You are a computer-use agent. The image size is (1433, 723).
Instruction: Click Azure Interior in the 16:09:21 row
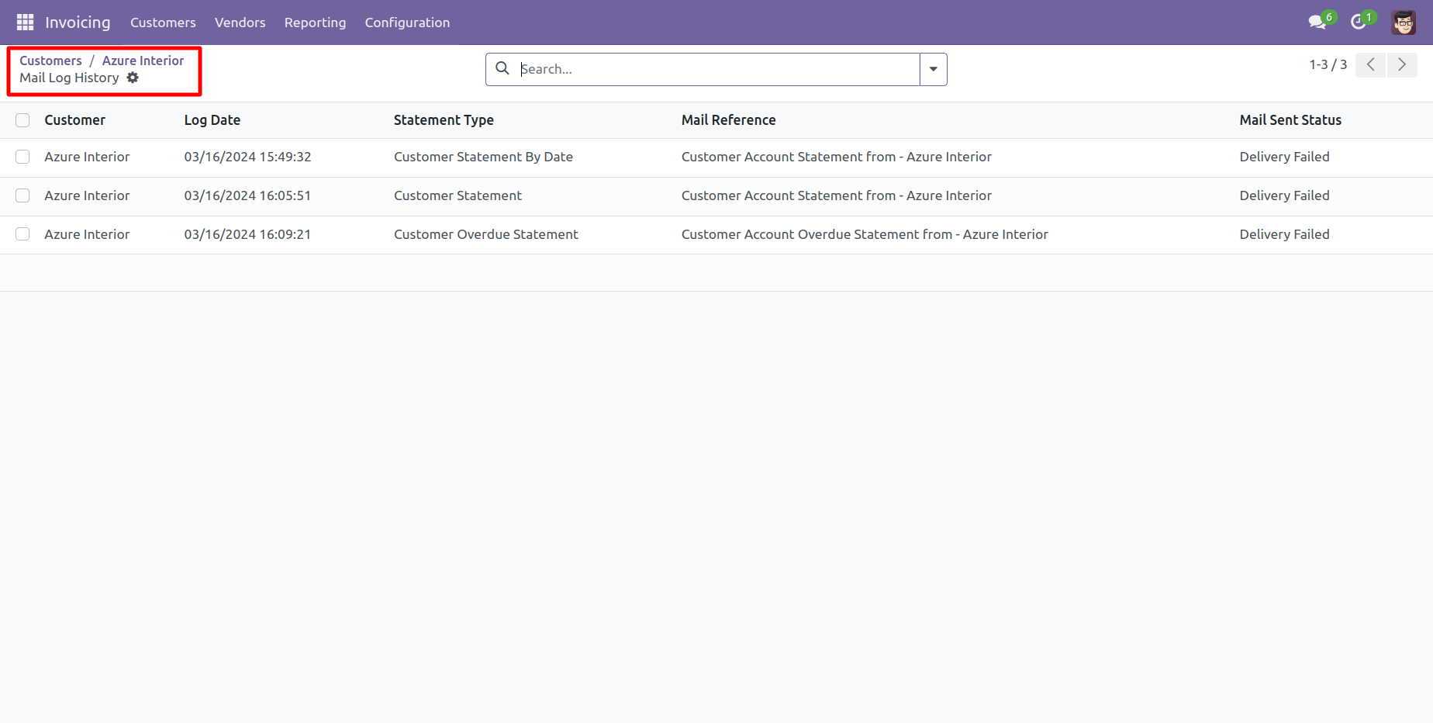click(x=87, y=234)
